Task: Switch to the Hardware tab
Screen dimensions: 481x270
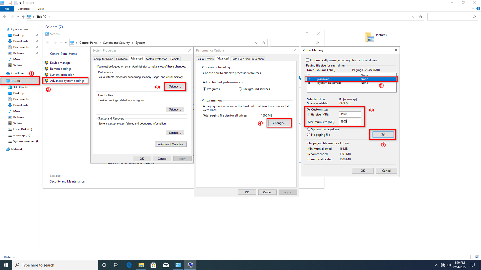Action: tap(122, 59)
